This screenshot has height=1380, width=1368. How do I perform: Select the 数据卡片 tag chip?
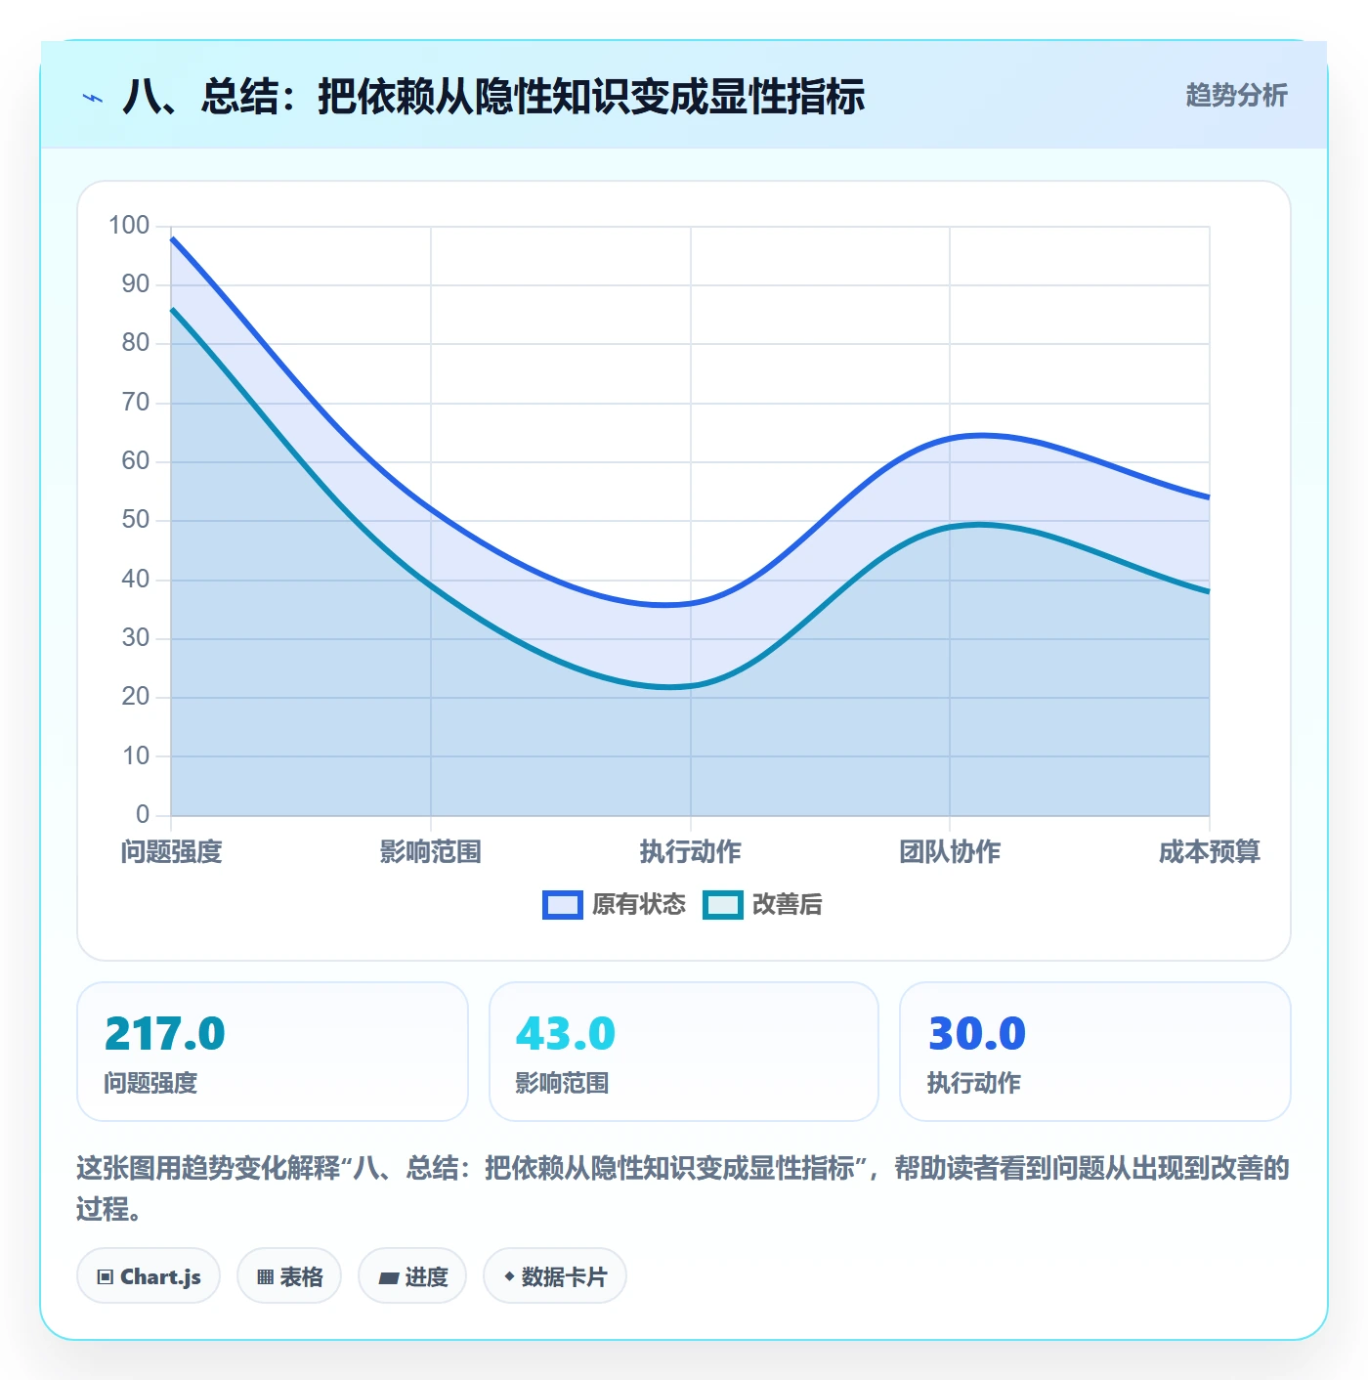[555, 1276]
